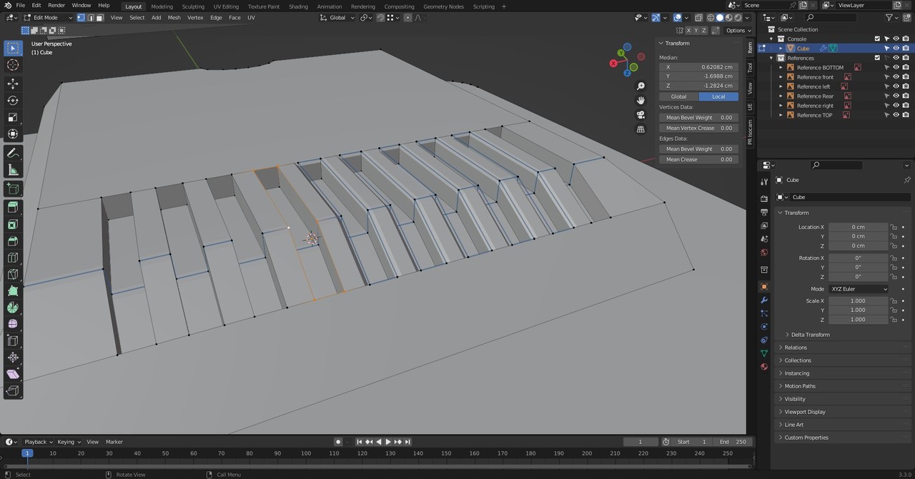
Task: Change the XYZ Euler rotation mode dropdown
Action: point(858,288)
